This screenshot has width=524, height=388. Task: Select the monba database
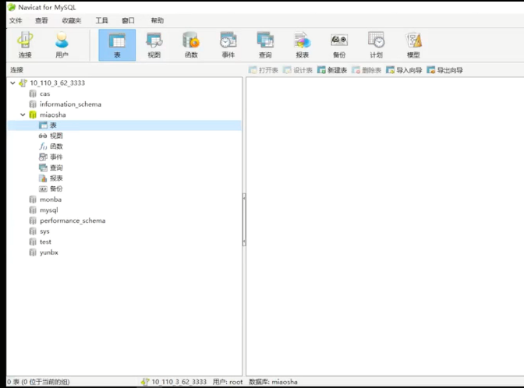[51, 199]
